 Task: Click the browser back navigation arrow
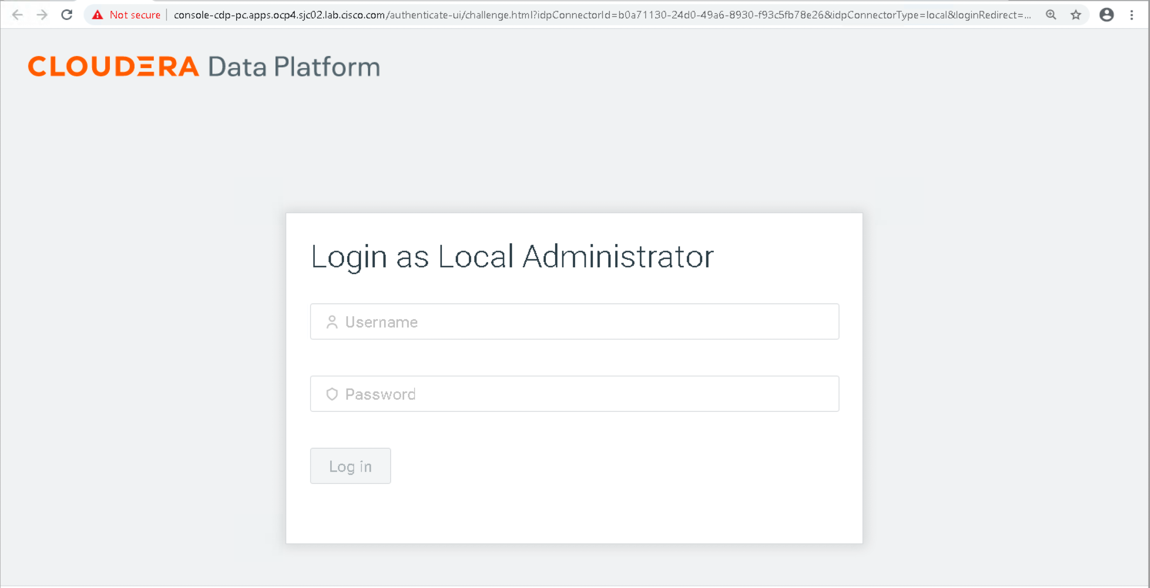[x=17, y=14]
